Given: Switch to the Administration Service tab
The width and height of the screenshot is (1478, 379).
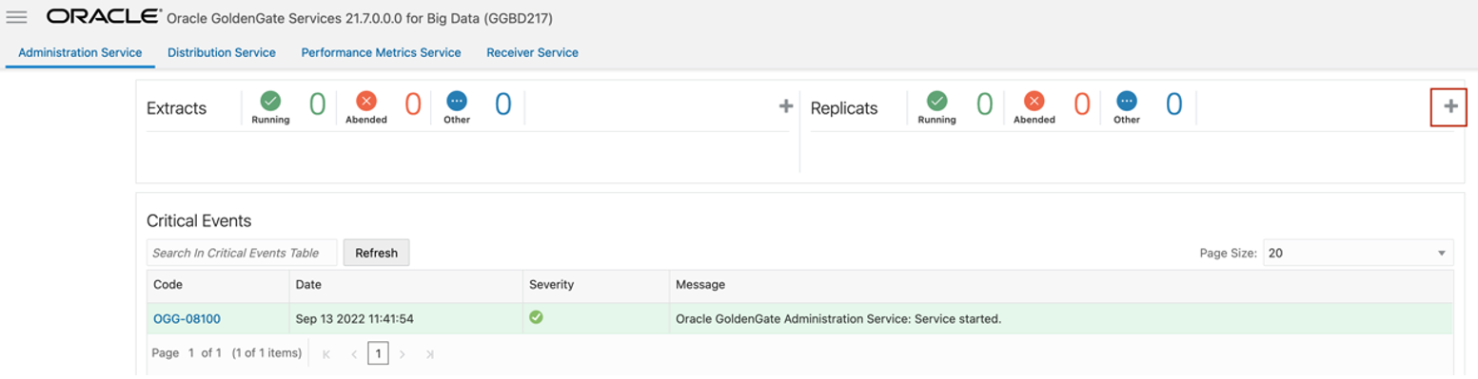Looking at the screenshot, I should click(80, 52).
